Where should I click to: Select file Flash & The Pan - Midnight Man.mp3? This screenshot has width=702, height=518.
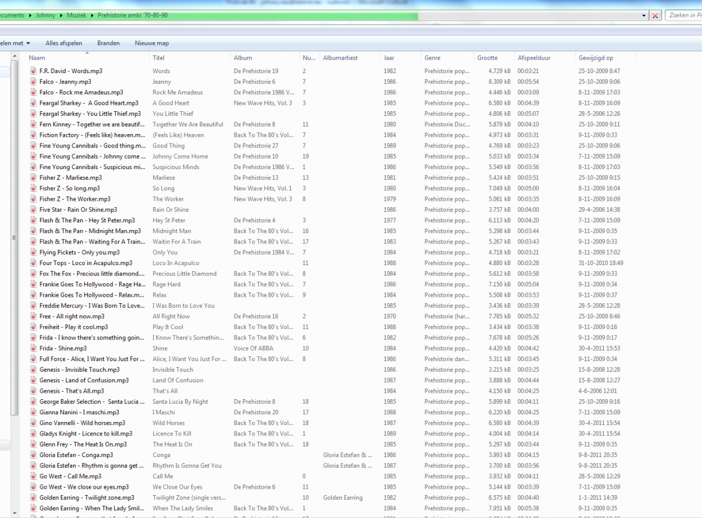click(91, 231)
